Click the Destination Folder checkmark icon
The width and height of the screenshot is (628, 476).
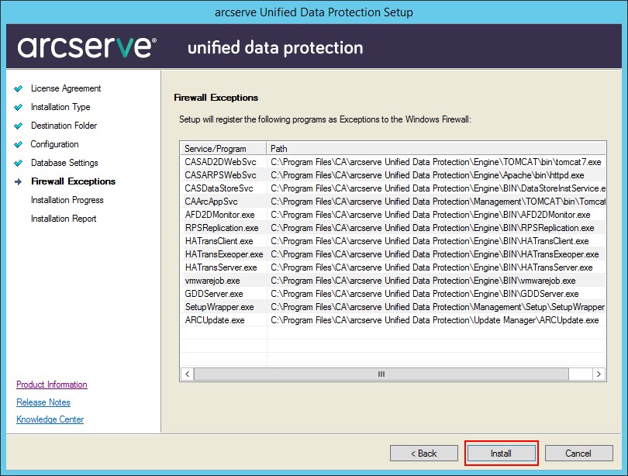click(19, 126)
